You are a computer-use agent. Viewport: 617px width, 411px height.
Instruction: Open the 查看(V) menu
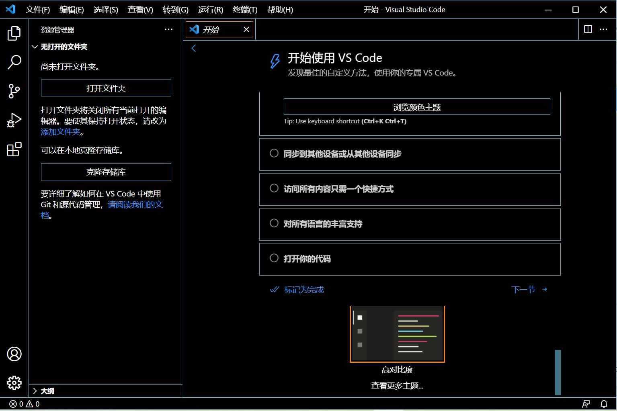pyautogui.click(x=140, y=10)
